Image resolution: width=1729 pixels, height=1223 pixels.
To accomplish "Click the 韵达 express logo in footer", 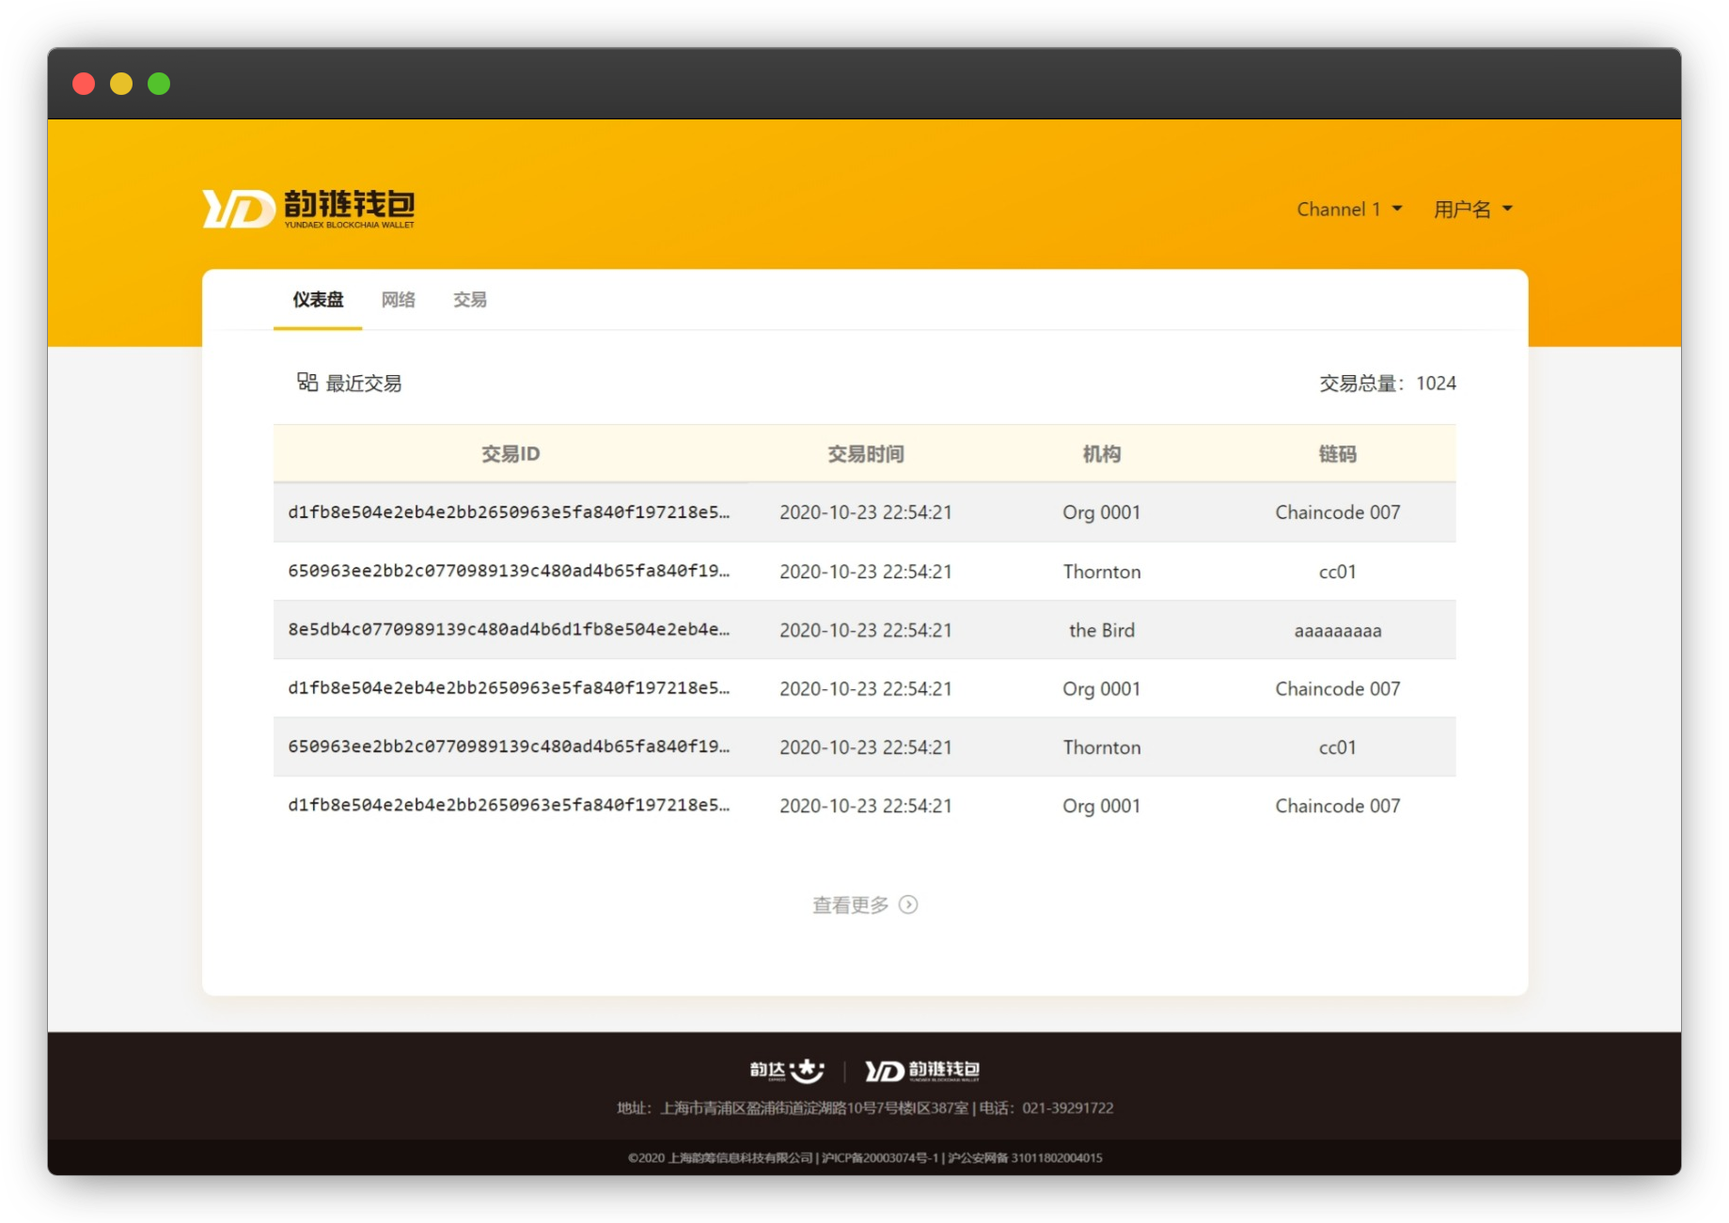I will 787,1070.
